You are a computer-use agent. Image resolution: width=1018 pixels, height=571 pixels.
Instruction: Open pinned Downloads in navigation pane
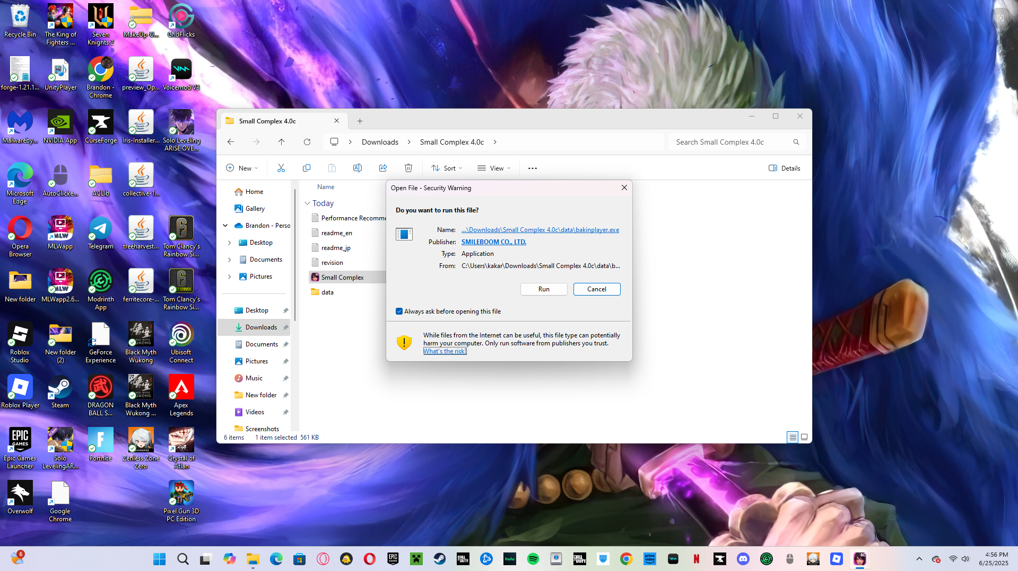[x=255, y=327]
